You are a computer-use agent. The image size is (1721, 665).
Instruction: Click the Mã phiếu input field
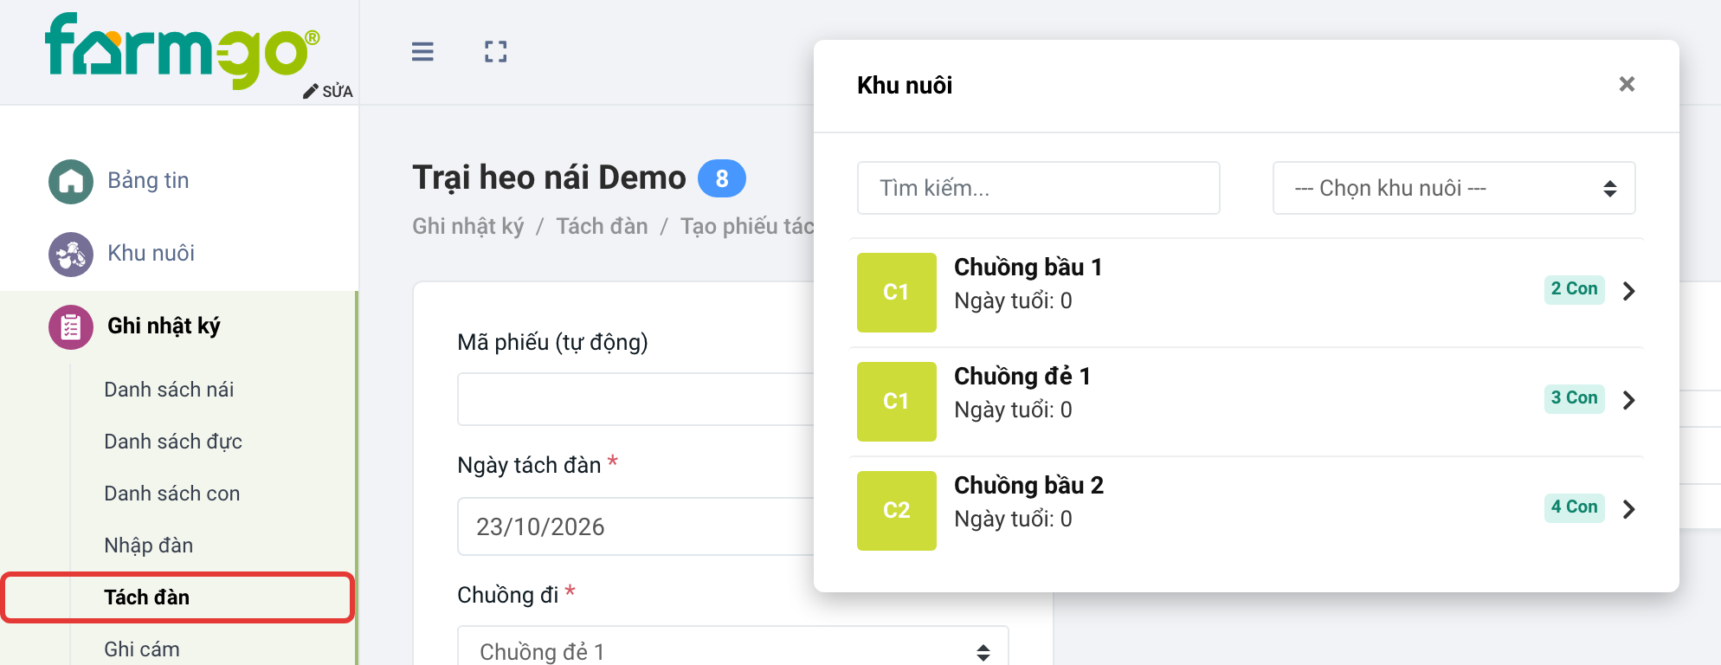(x=636, y=399)
